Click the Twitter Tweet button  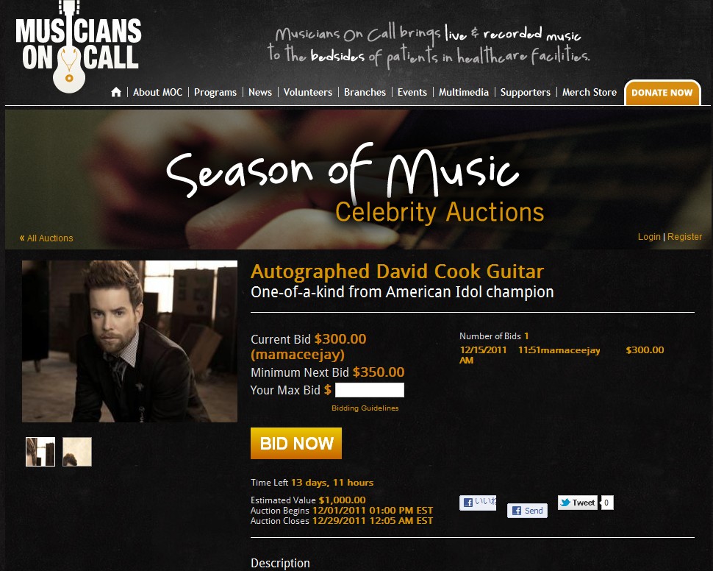578,503
